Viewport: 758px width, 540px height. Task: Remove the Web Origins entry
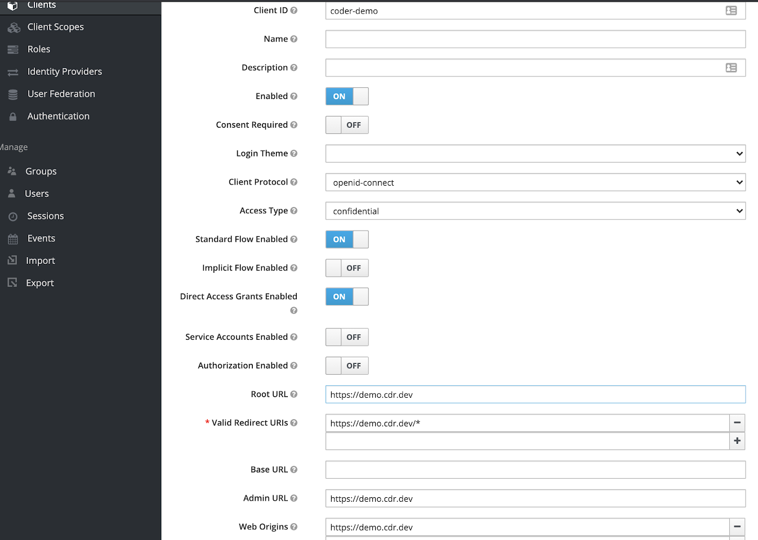[x=737, y=527]
